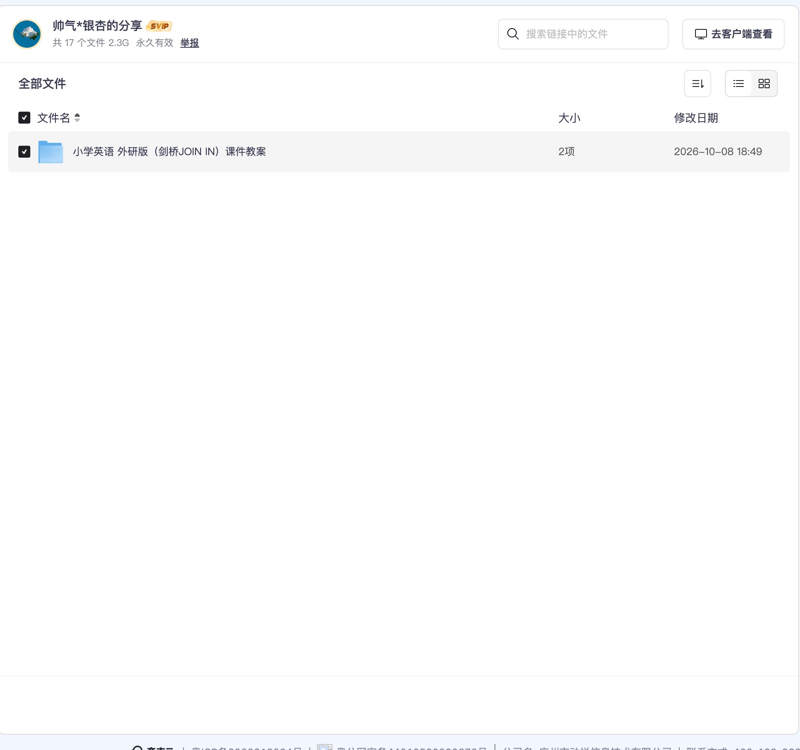Click the SVIP membership badge
This screenshot has height=750, width=800.
click(159, 26)
